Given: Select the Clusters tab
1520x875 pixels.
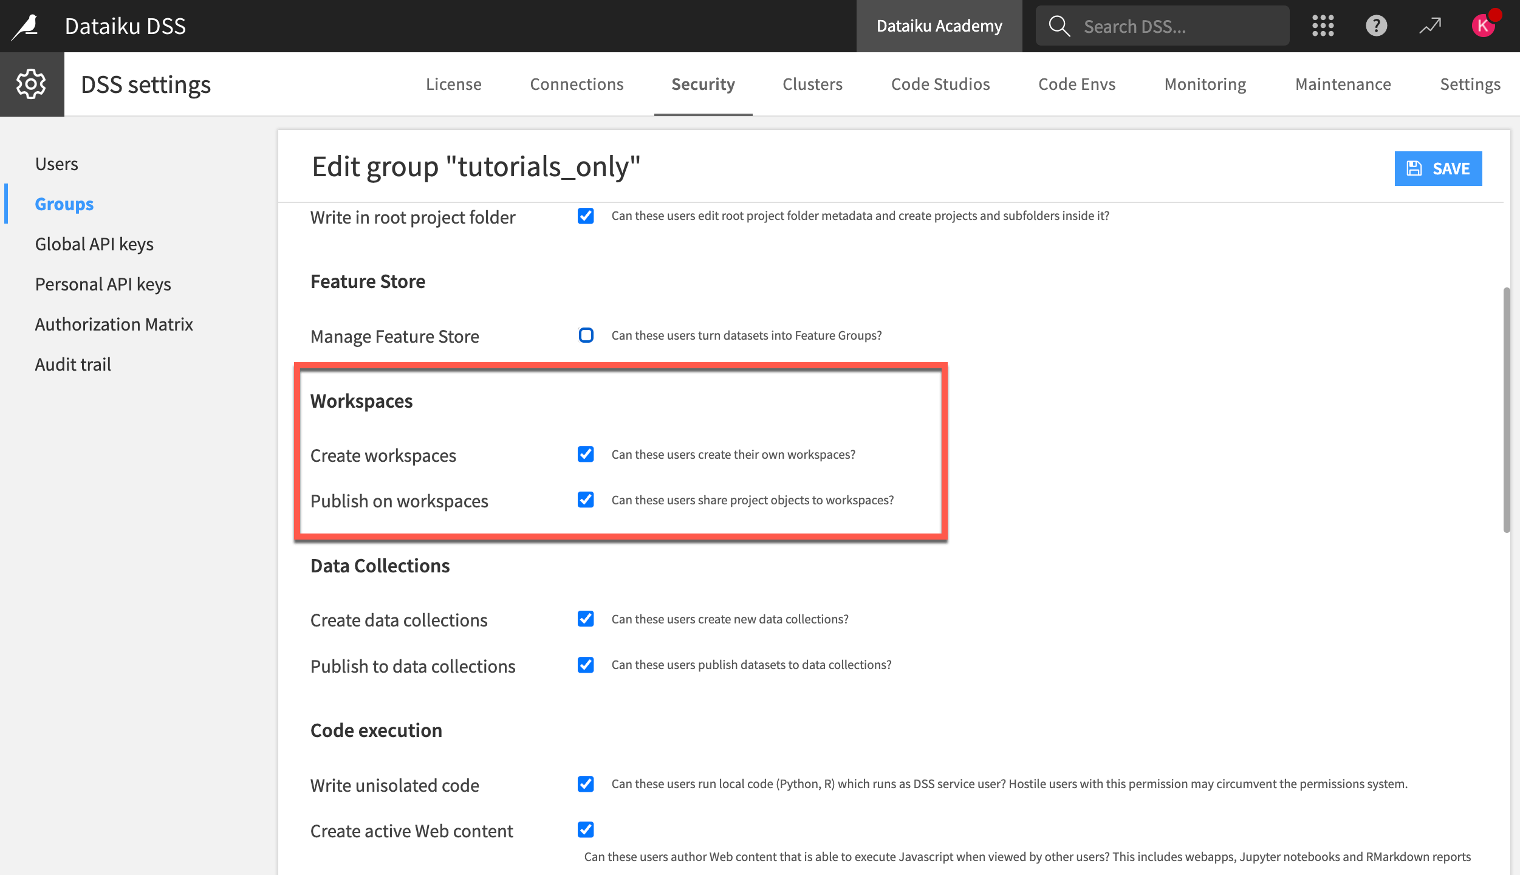Looking at the screenshot, I should [812, 84].
